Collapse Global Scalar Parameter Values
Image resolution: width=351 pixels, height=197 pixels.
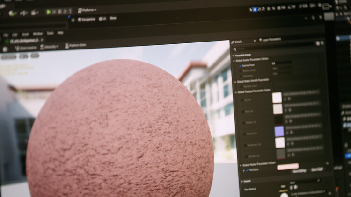pos(234,61)
